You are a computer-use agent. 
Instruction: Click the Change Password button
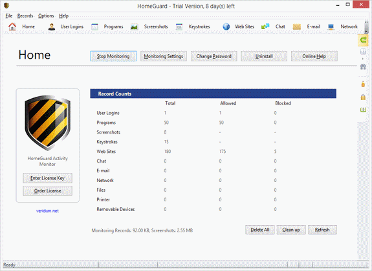(213, 56)
